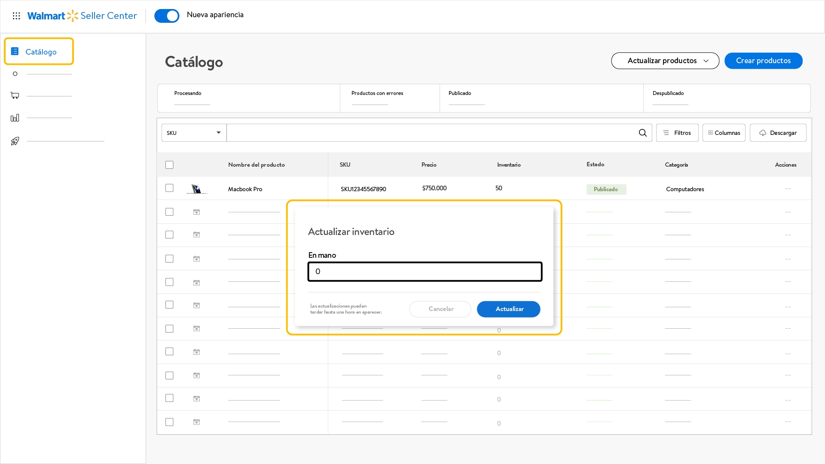Click the search magnifier icon

pos(642,133)
